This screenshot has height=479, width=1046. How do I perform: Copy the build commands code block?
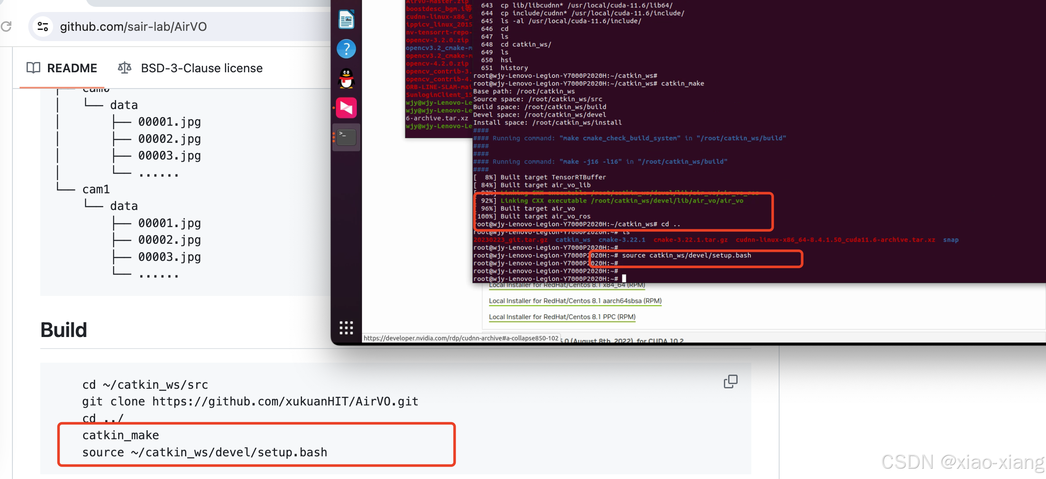pyautogui.click(x=730, y=381)
